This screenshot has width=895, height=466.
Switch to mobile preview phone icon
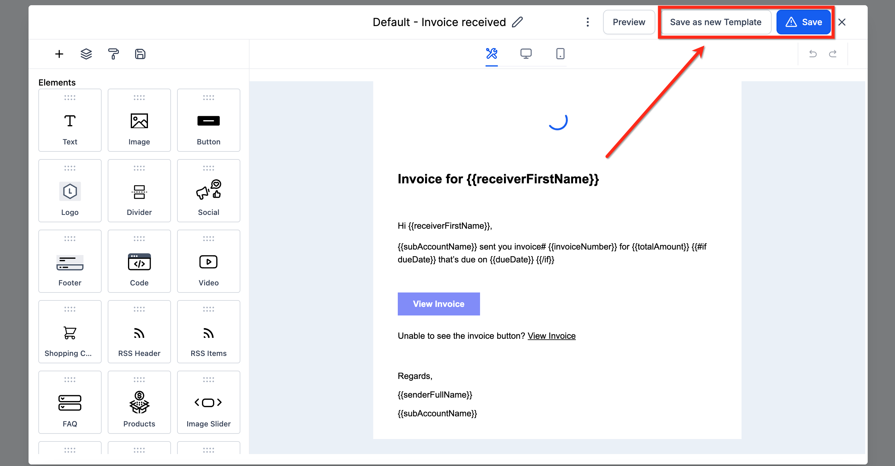click(x=560, y=53)
